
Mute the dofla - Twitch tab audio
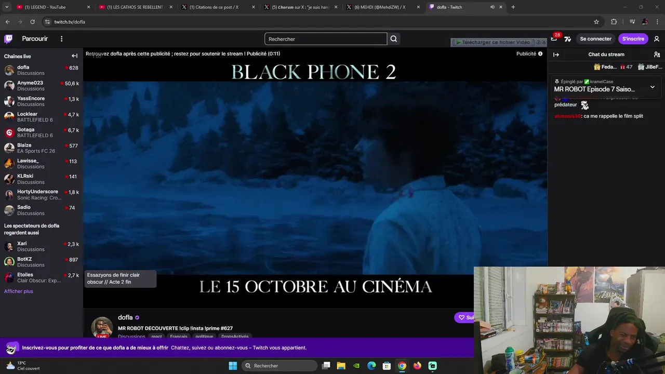492,7
